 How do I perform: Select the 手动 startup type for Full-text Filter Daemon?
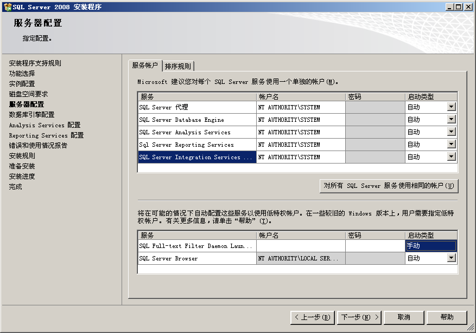431,246
